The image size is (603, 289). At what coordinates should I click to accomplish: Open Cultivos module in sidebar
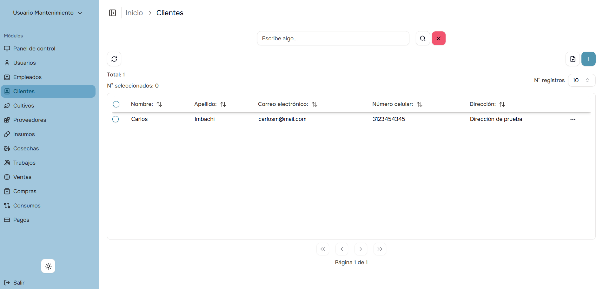coord(23,106)
